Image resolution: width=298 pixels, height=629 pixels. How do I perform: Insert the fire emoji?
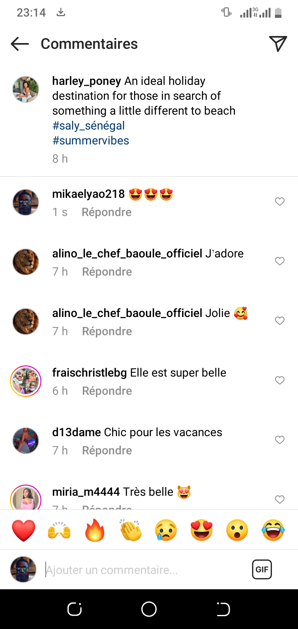click(95, 531)
